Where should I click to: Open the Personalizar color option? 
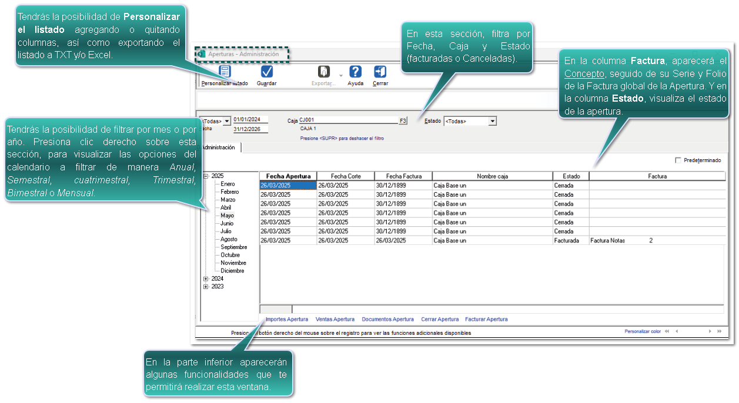[642, 331]
